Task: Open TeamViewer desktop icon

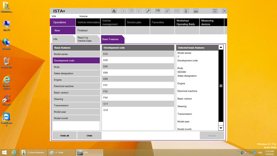Action: pyautogui.click(x=6, y=117)
